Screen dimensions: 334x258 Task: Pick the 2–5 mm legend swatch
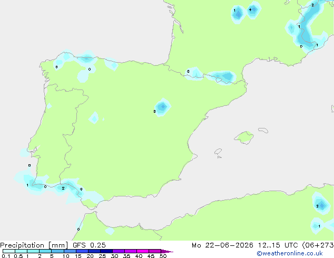pyautogui.click(x=45, y=251)
